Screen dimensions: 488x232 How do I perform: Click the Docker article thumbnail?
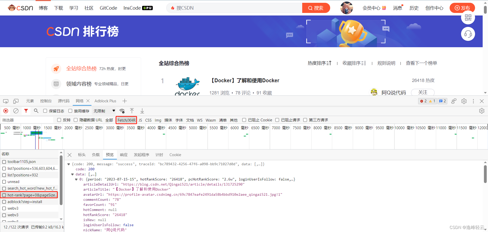click(x=188, y=86)
